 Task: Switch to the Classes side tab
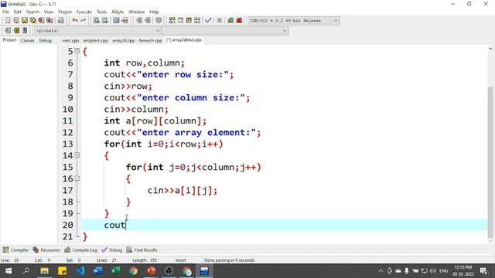pos(28,40)
